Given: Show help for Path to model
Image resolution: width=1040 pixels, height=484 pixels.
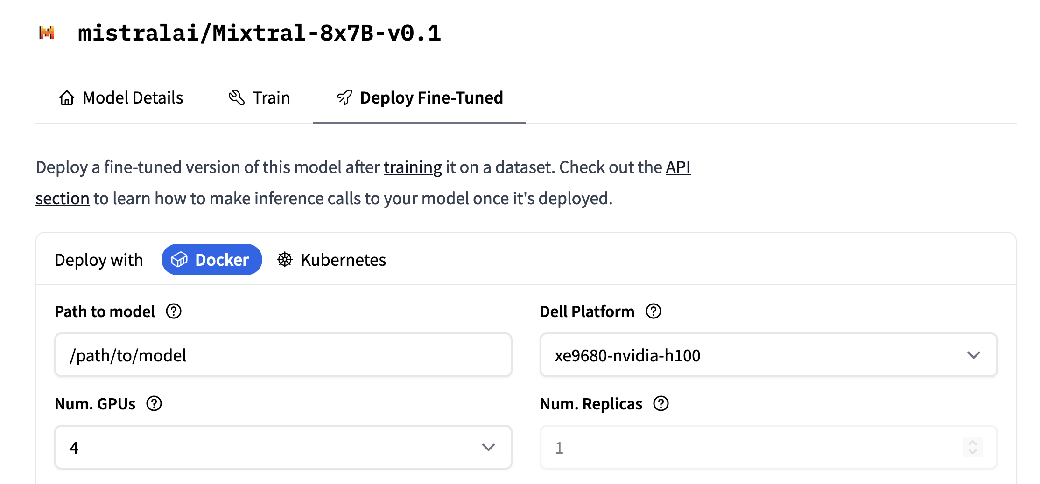Looking at the screenshot, I should pos(174,311).
